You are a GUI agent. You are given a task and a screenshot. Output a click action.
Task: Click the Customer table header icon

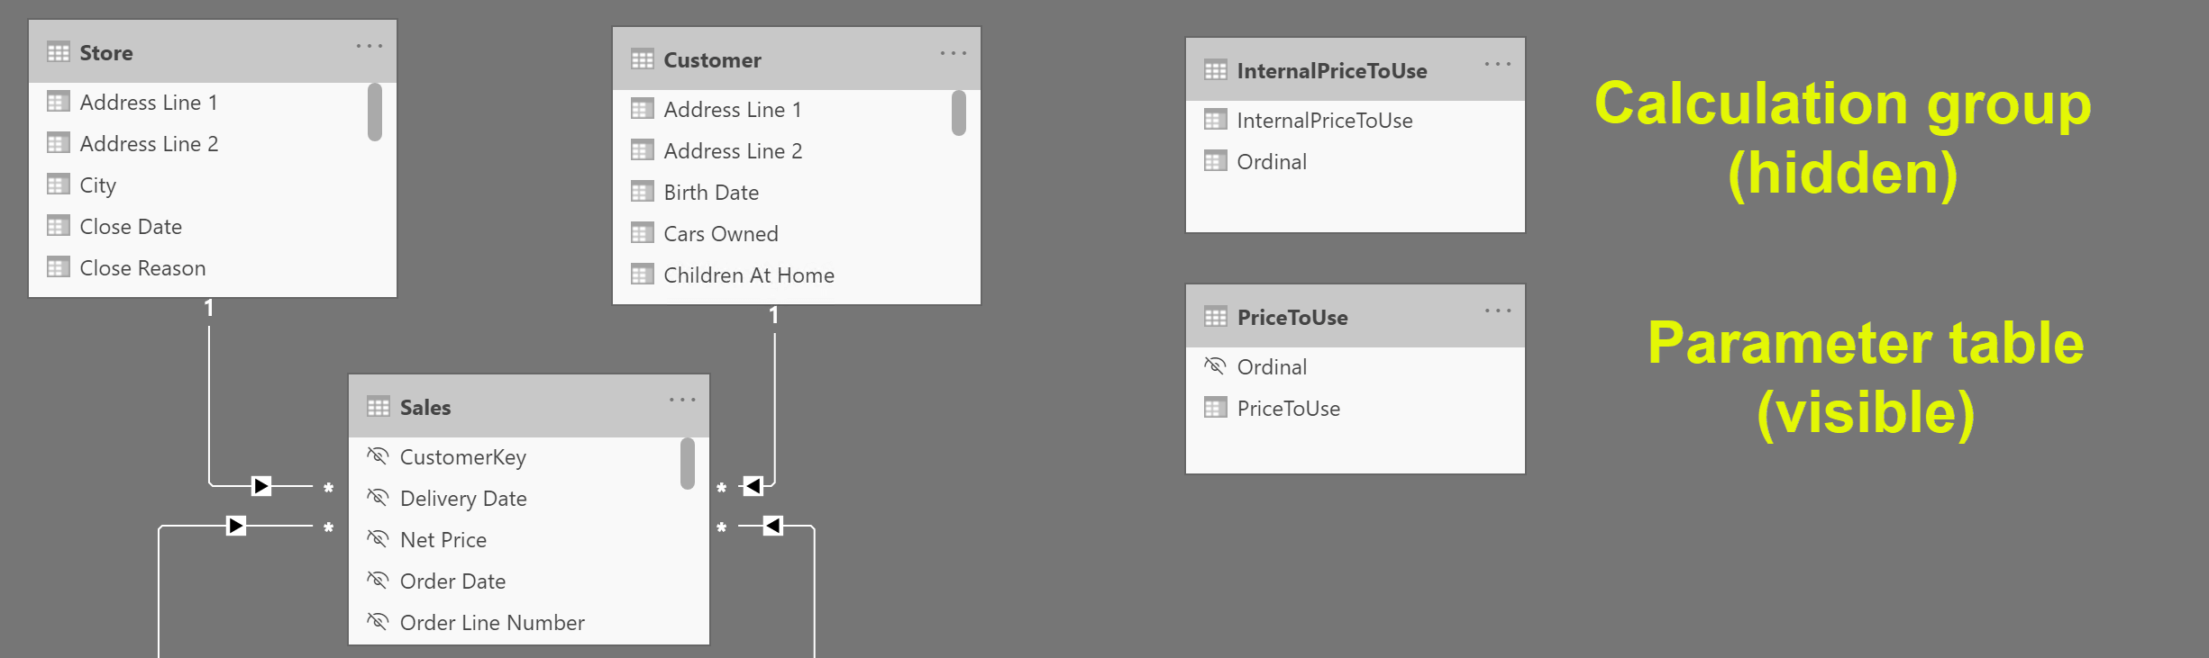(x=643, y=59)
